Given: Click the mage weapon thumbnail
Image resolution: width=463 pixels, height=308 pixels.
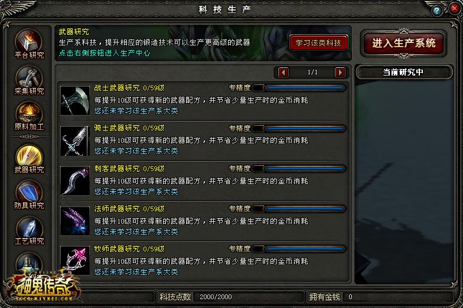Looking at the screenshot, I should click(74, 221).
